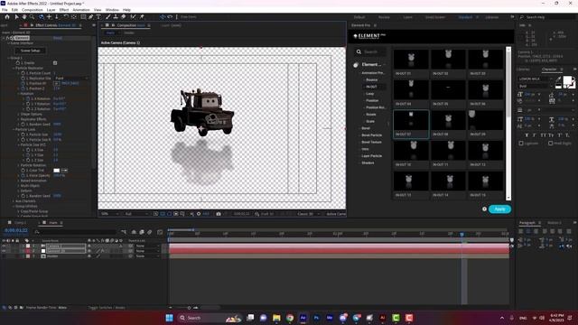
Task: Open the Effect menu
Action: coord(64,10)
